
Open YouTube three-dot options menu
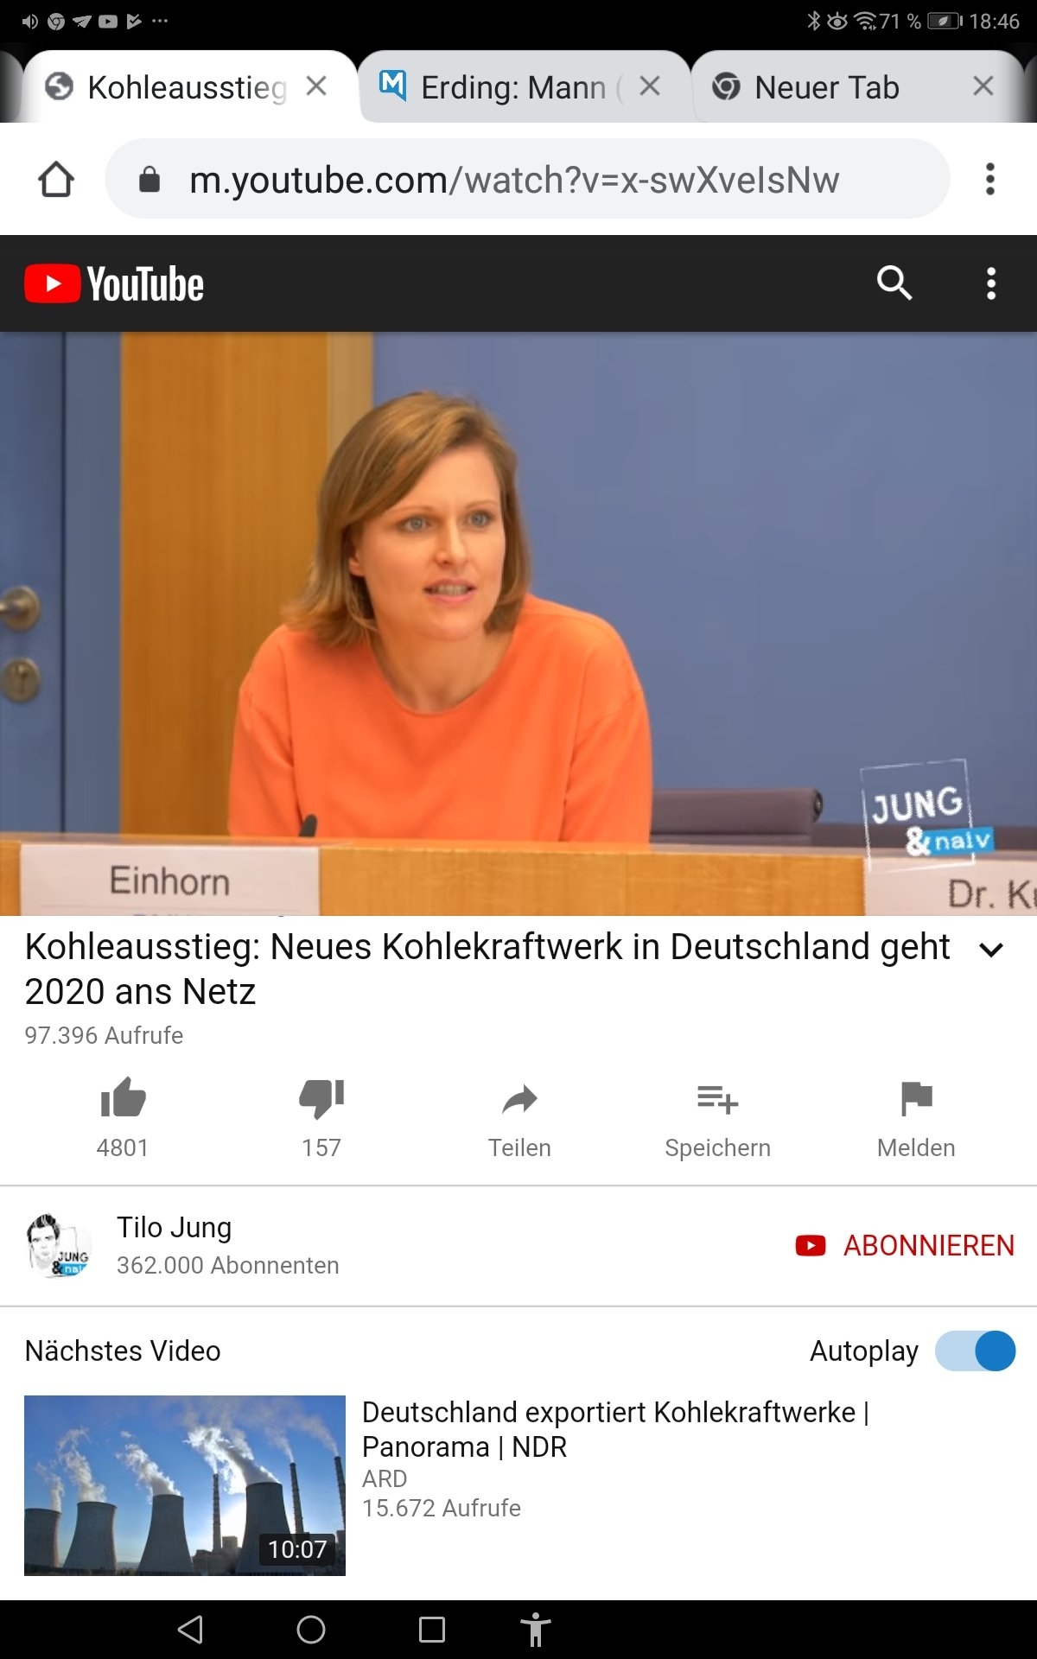click(x=991, y=283)
